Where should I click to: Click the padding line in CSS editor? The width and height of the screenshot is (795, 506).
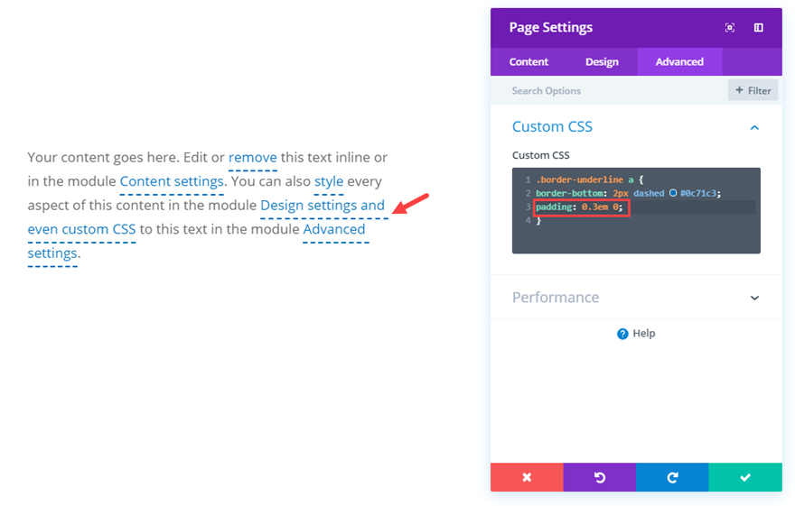pyautogui.click(x=578, y=207)
